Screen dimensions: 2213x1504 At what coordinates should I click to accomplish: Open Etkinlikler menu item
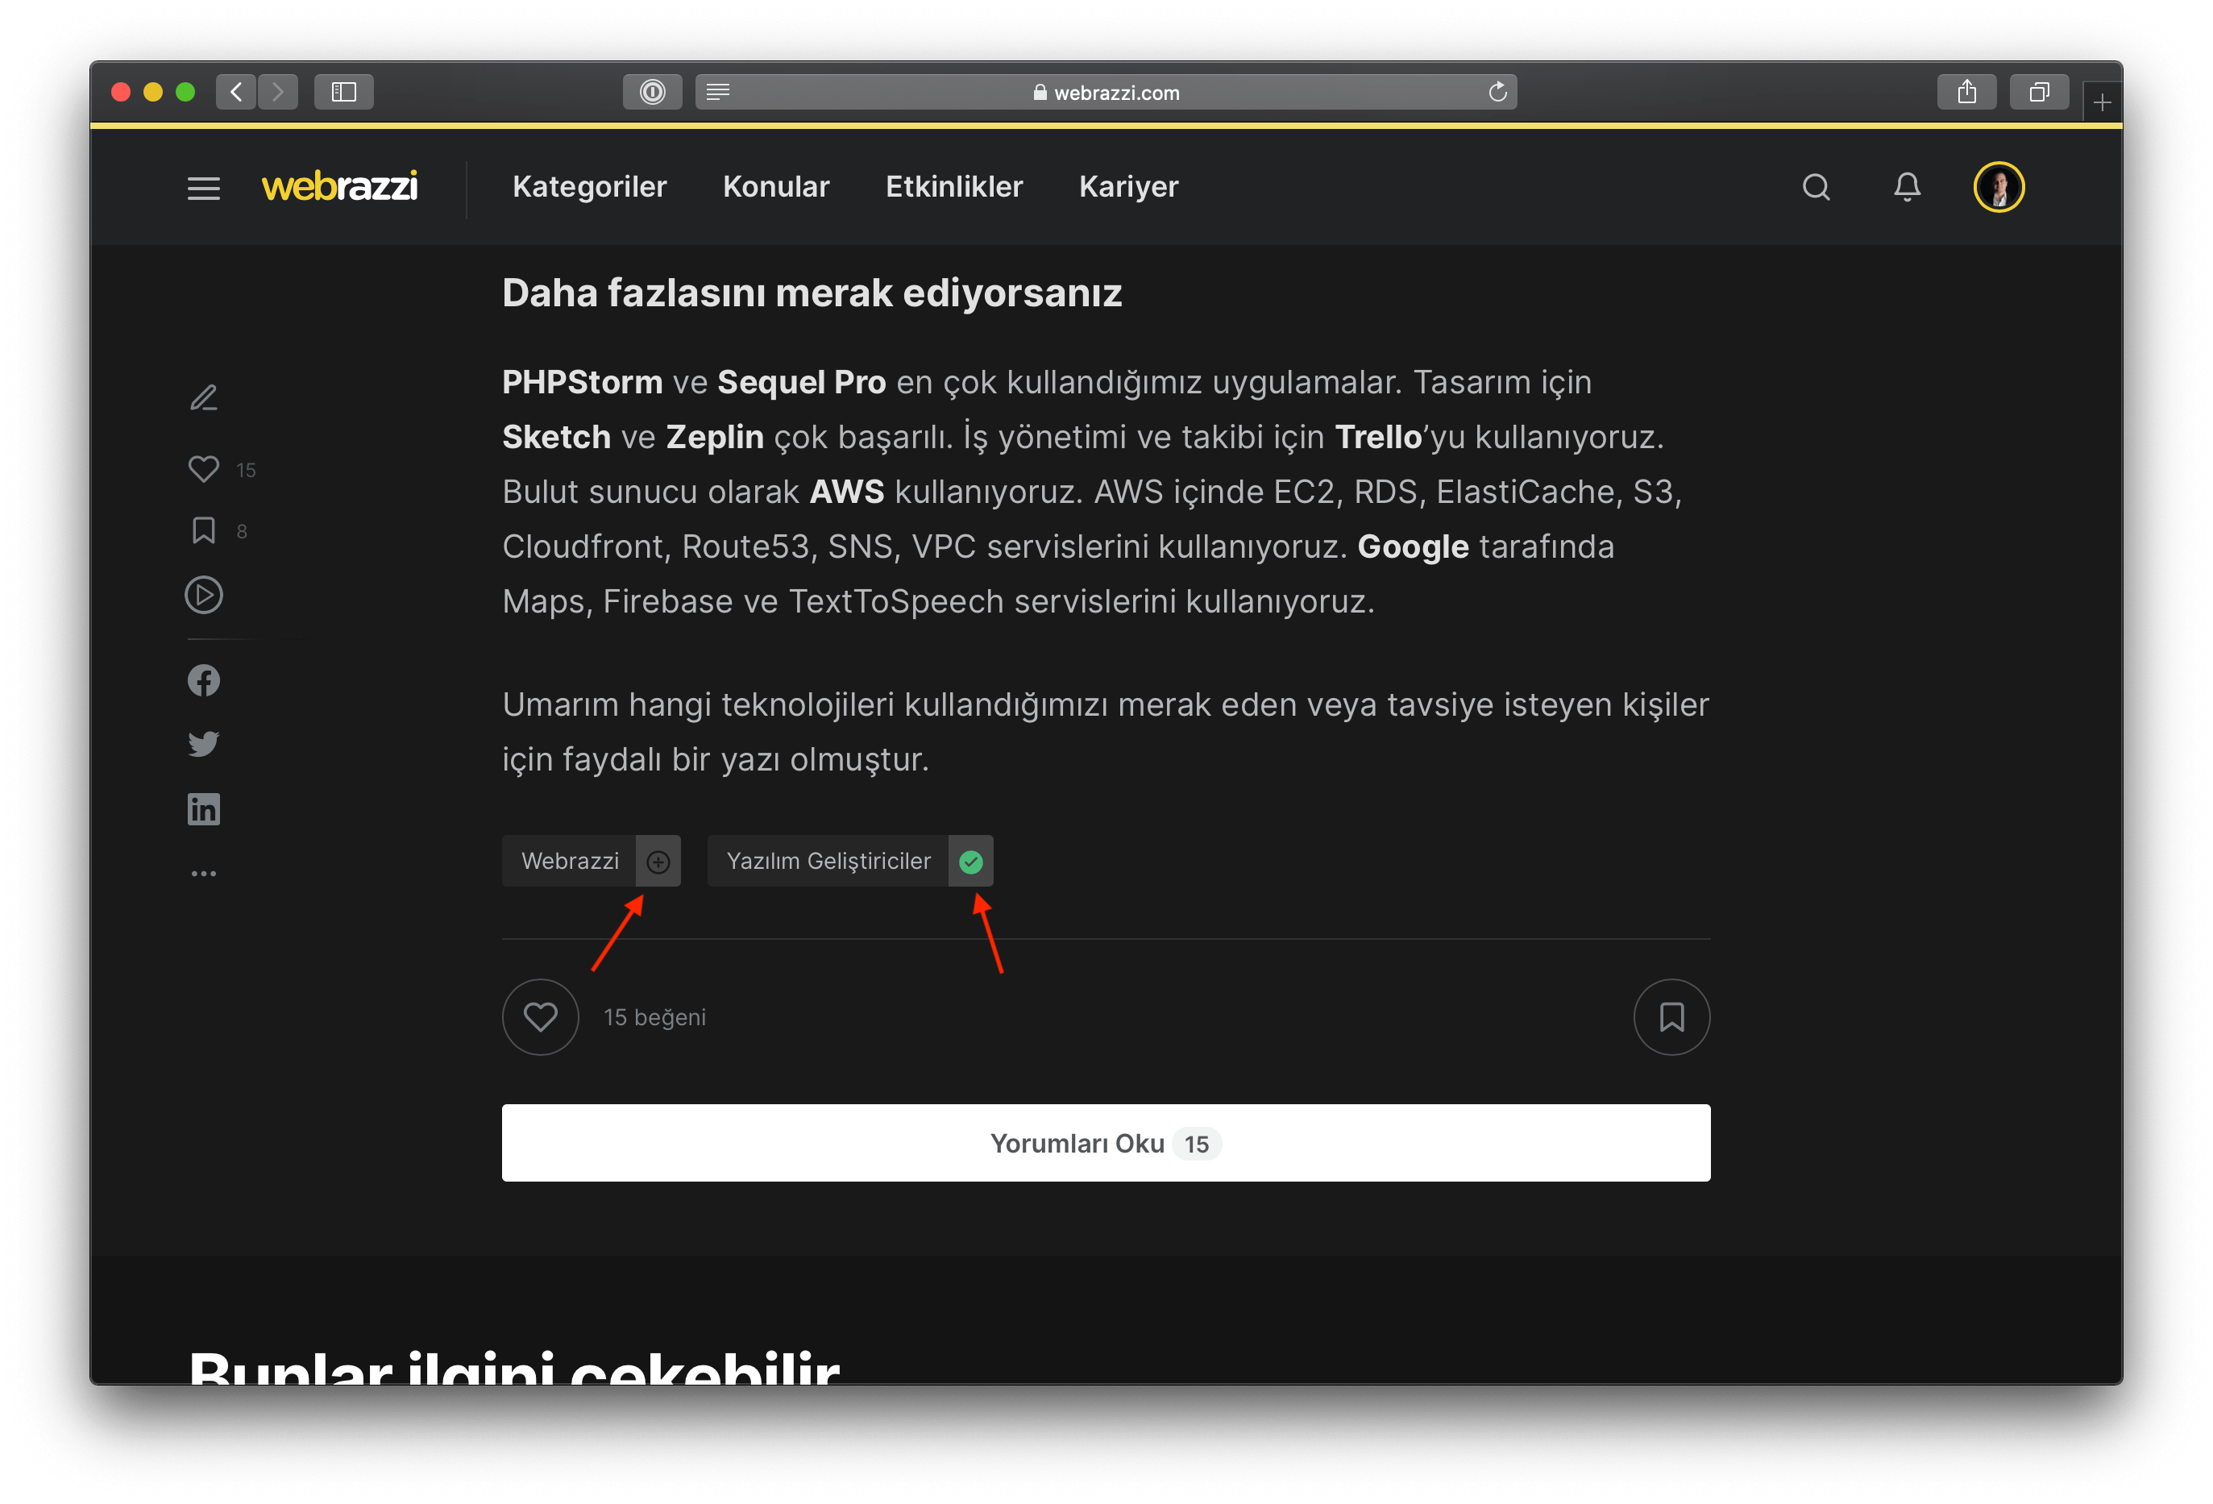pos(953,187)
